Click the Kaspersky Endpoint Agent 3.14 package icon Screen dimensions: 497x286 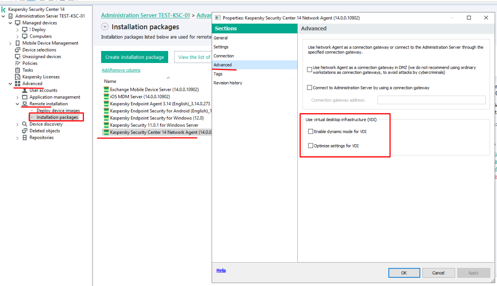106,104
